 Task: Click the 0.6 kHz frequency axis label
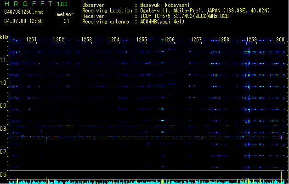pos(4,175)
